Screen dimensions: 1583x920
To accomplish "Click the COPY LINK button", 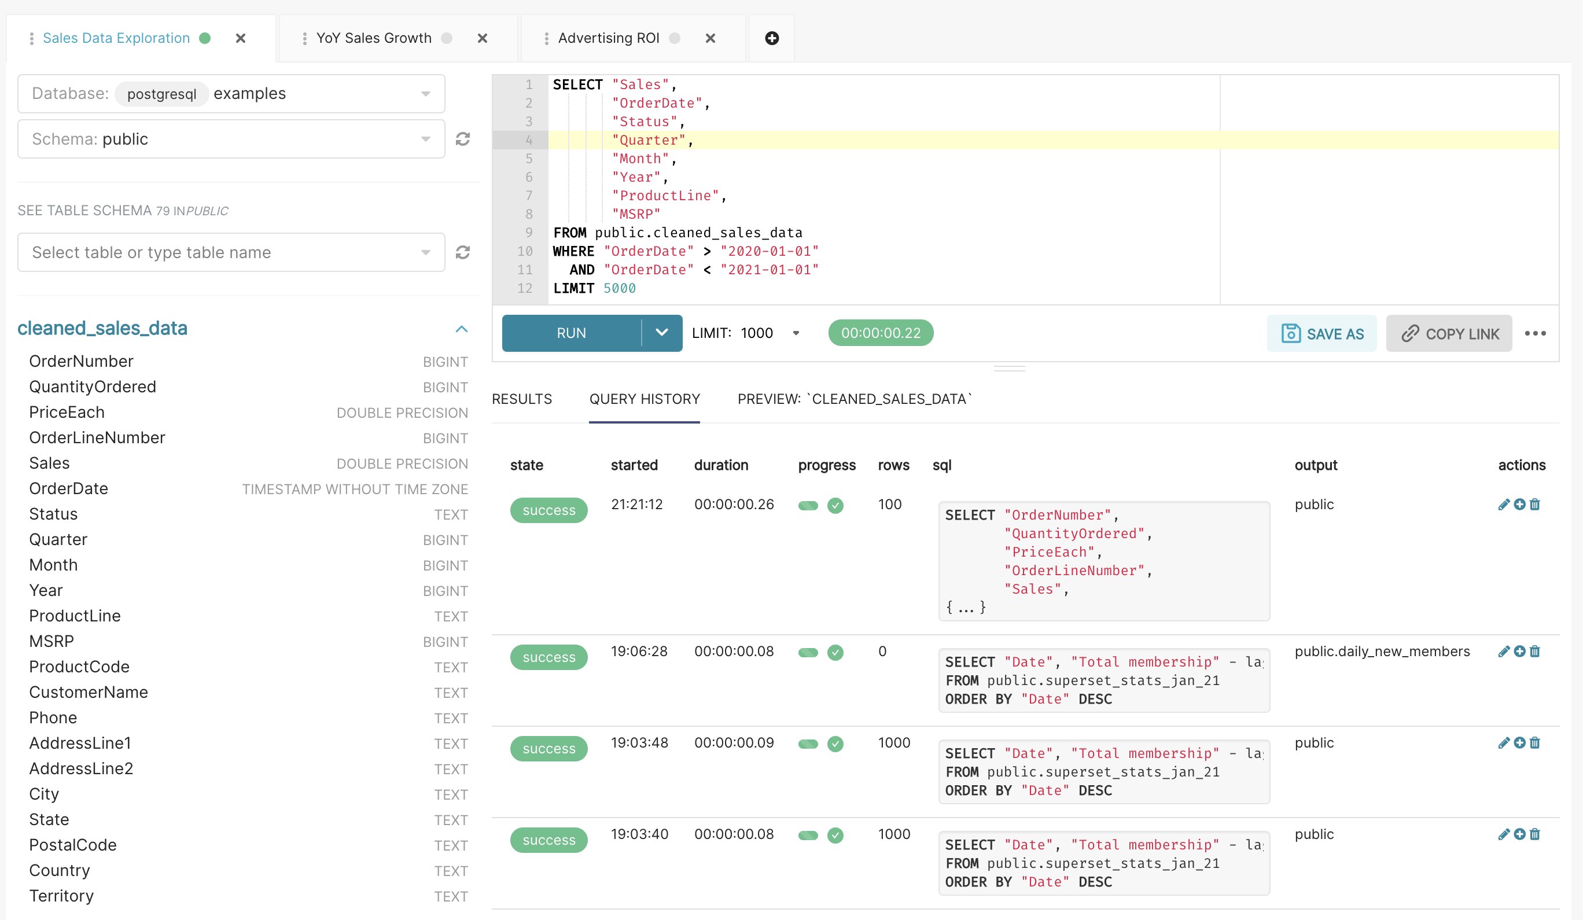I will coord(1449,334).
